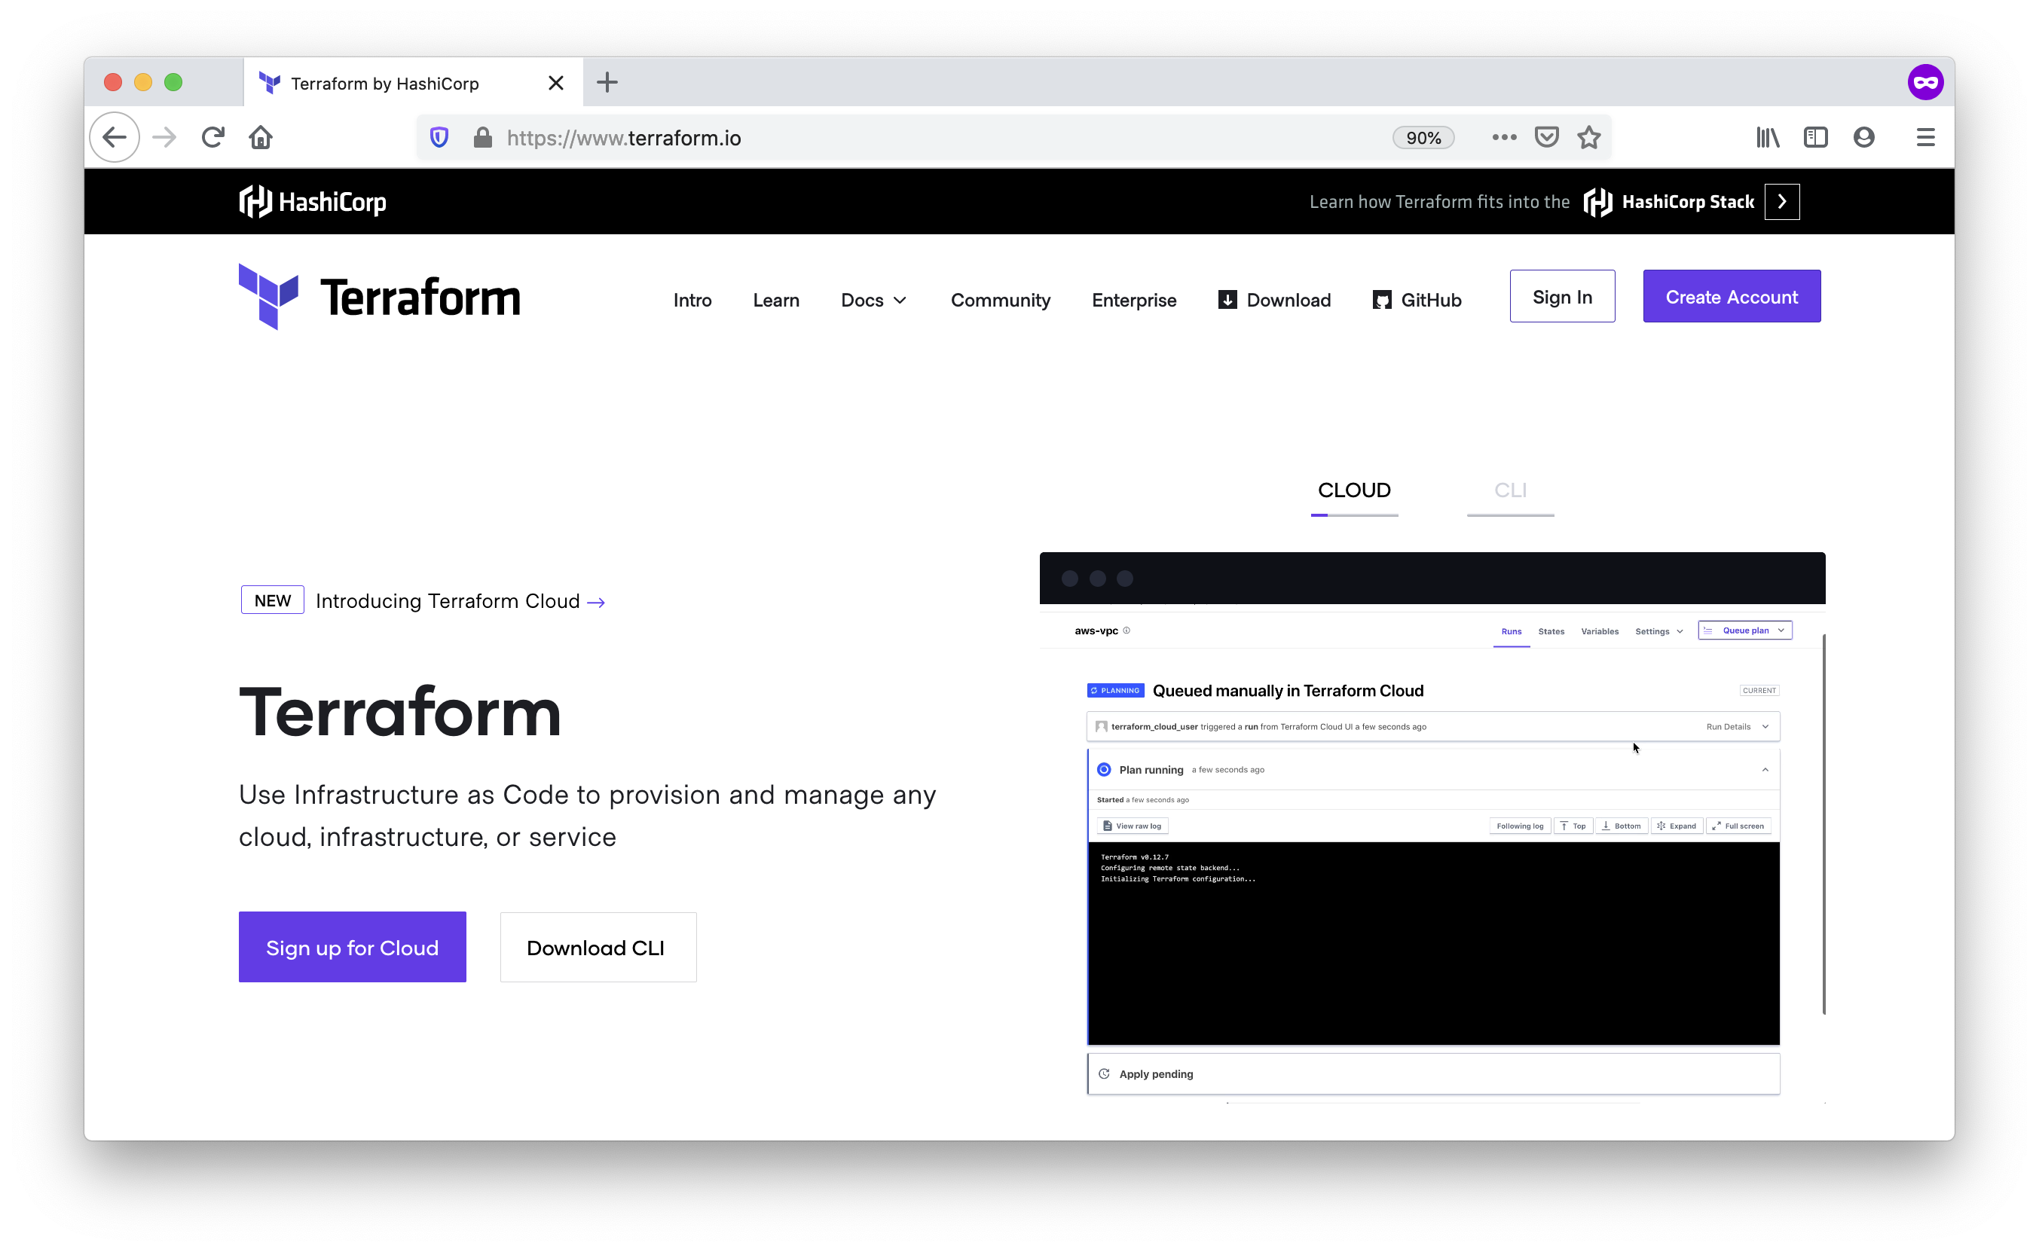Open the hamburger application menu
Screen dimensions: 2039x1252
click(1925, 137)
